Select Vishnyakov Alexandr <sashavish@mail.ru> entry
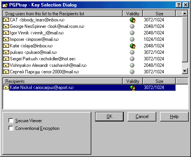Image resolution: width=191 pixels, height=157 pixels. 49,65
